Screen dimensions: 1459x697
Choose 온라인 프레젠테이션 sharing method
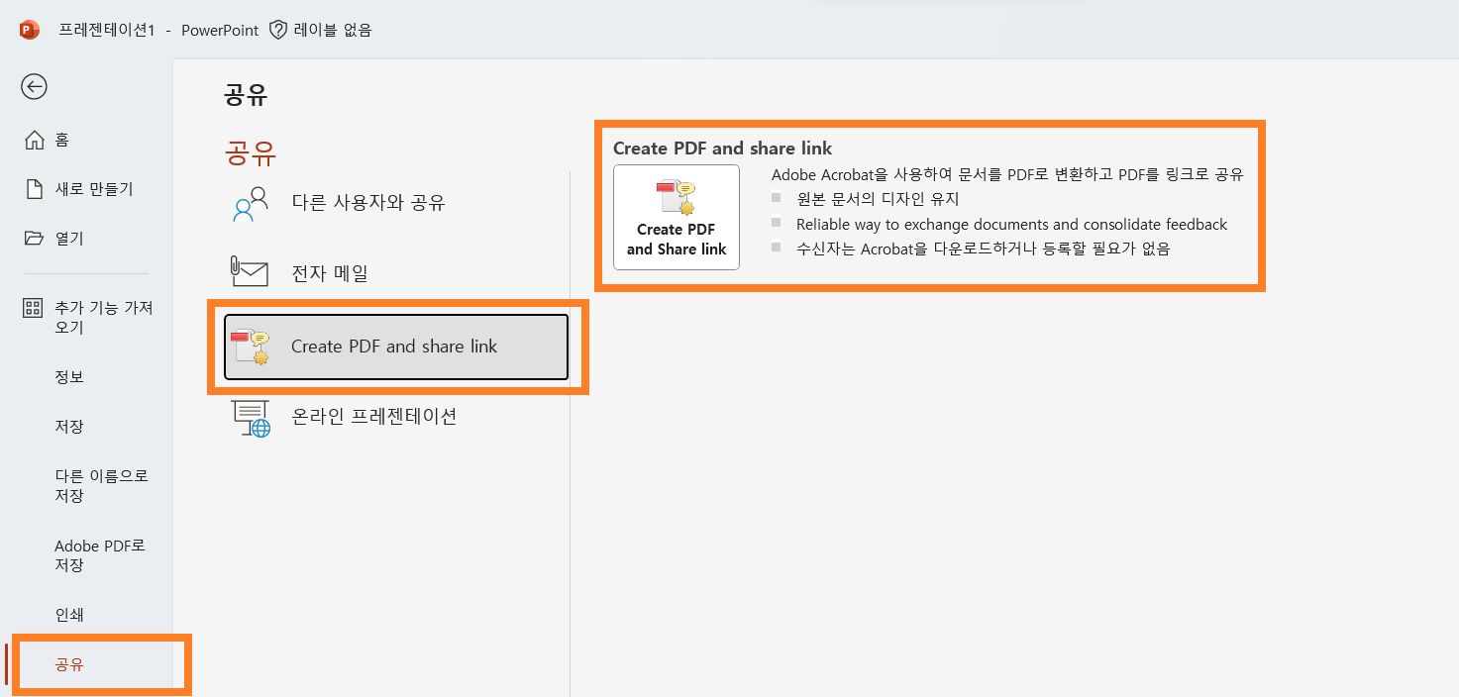point(371,416)
